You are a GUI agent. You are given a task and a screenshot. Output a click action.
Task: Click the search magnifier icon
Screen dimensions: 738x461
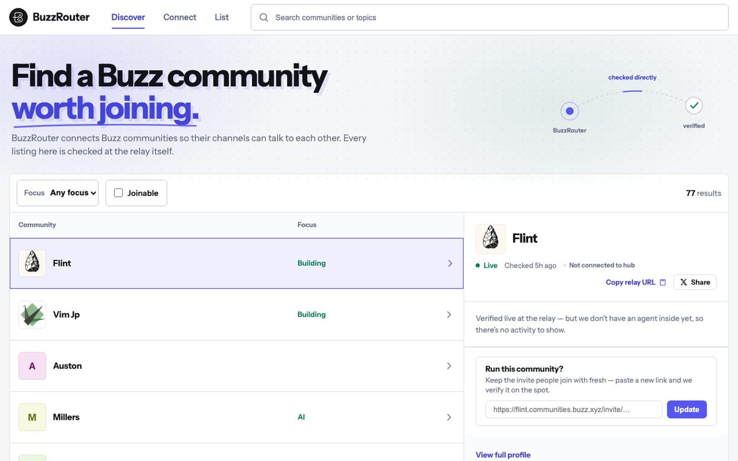click(x=264, y=17)
